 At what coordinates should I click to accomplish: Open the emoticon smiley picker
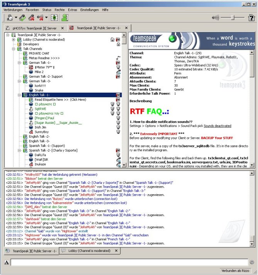point(252,262)
